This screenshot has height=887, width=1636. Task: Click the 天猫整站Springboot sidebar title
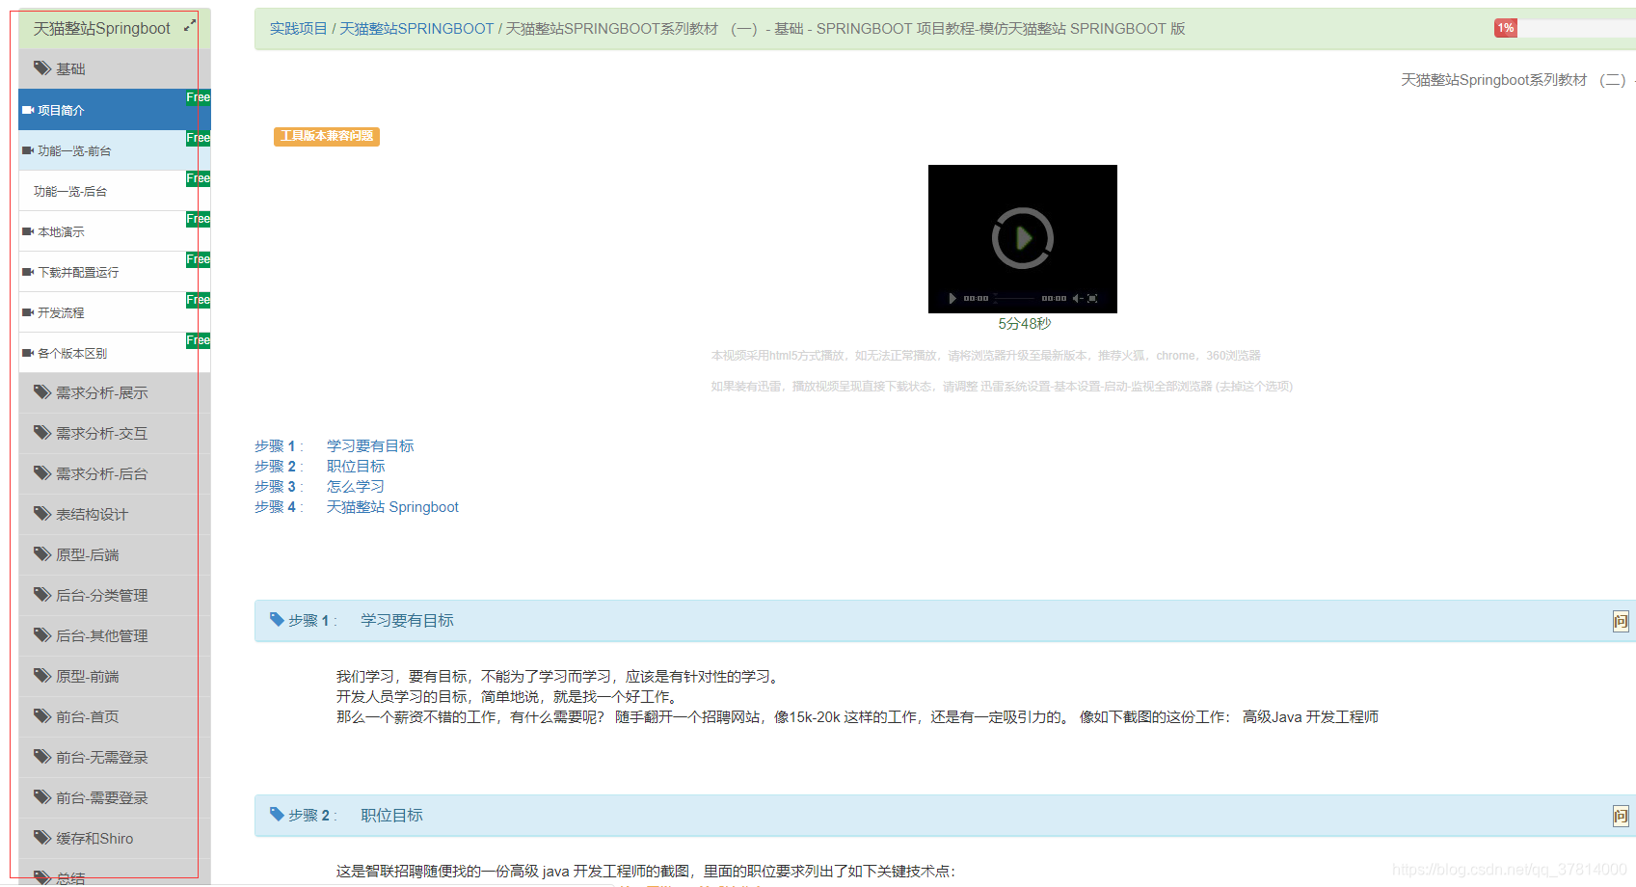(x=101, y=28)
